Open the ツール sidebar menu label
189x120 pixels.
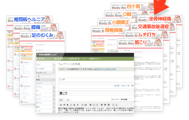click(38, 111)
